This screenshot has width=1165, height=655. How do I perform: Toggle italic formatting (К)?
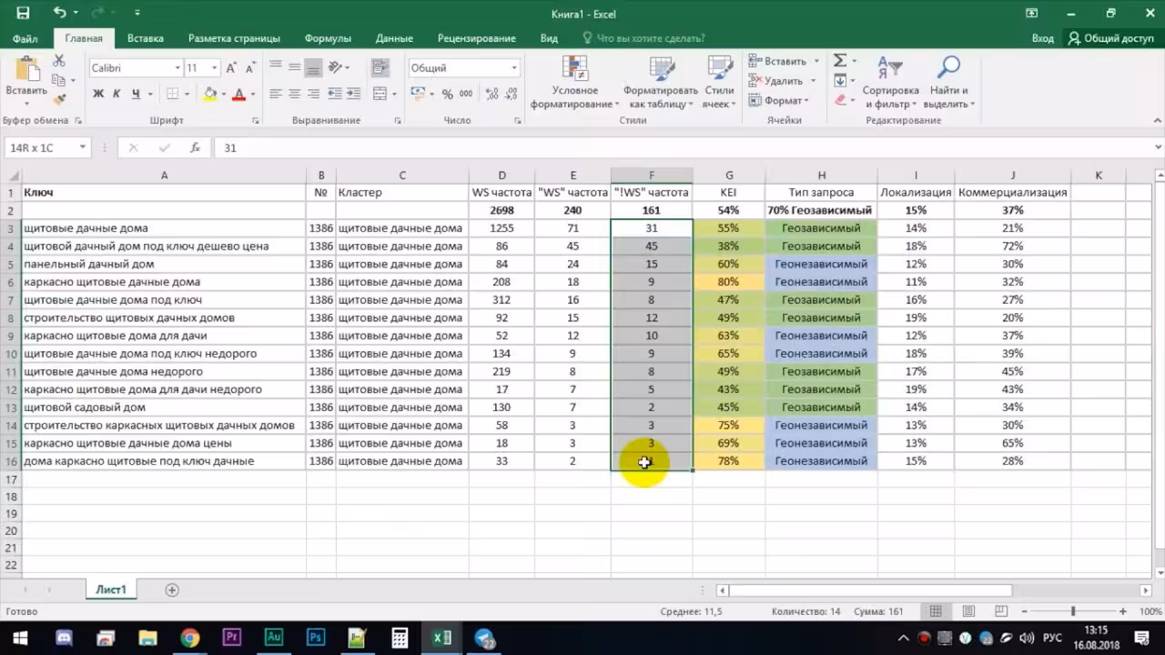[116, 94]
